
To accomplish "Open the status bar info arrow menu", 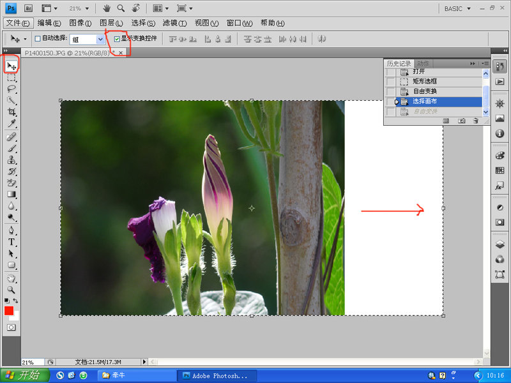I will (144, 362).
